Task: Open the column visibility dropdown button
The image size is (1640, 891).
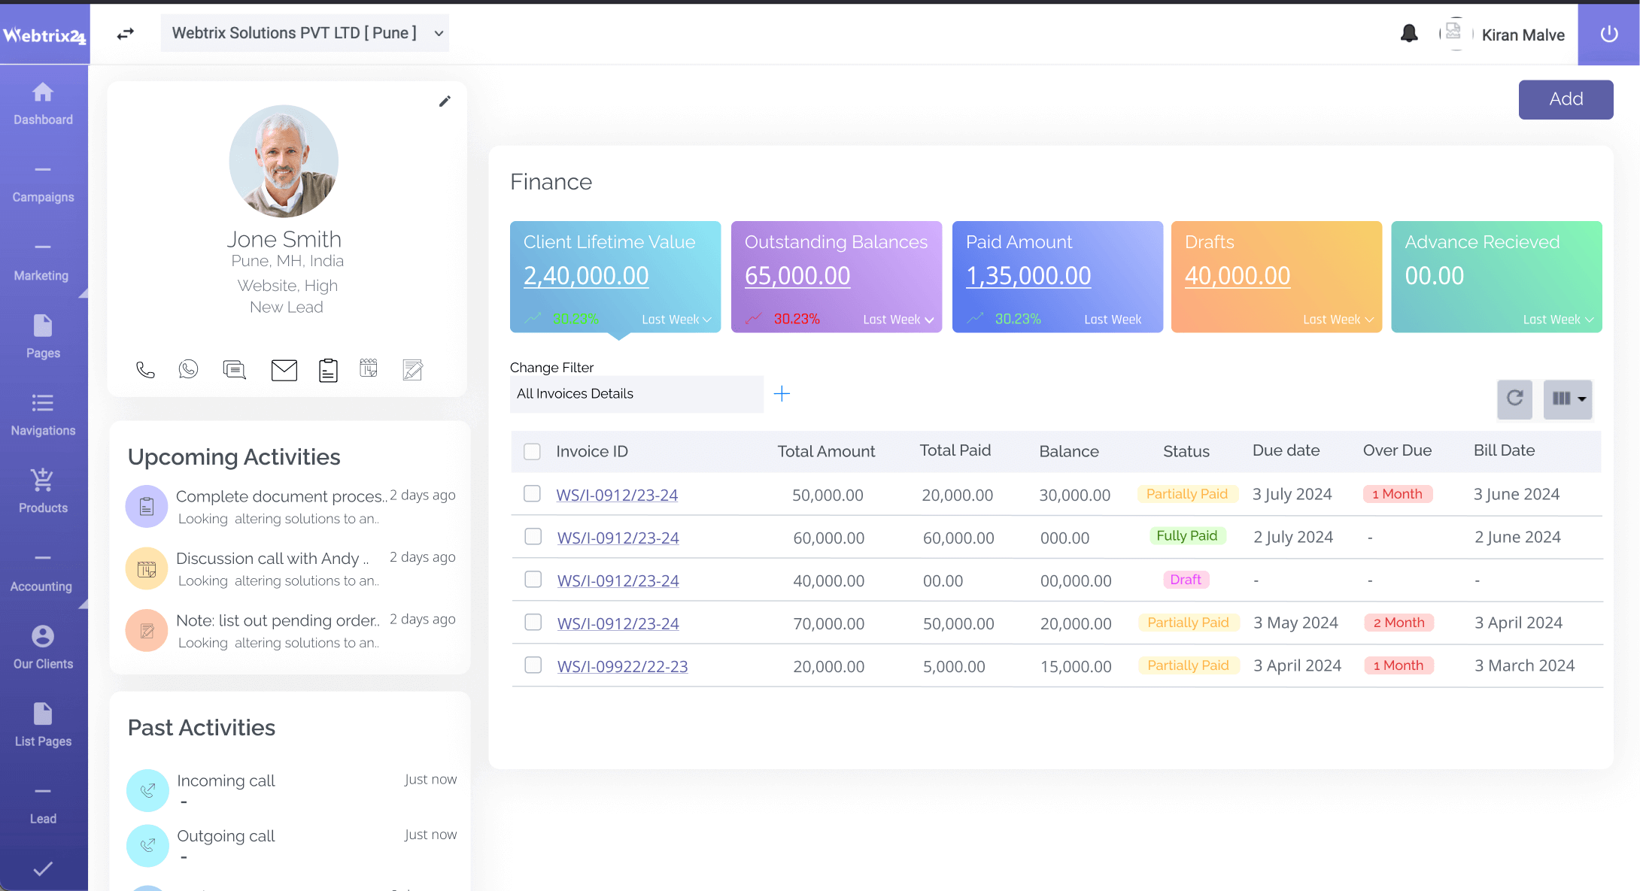Action: click(x=1568, y=399)
